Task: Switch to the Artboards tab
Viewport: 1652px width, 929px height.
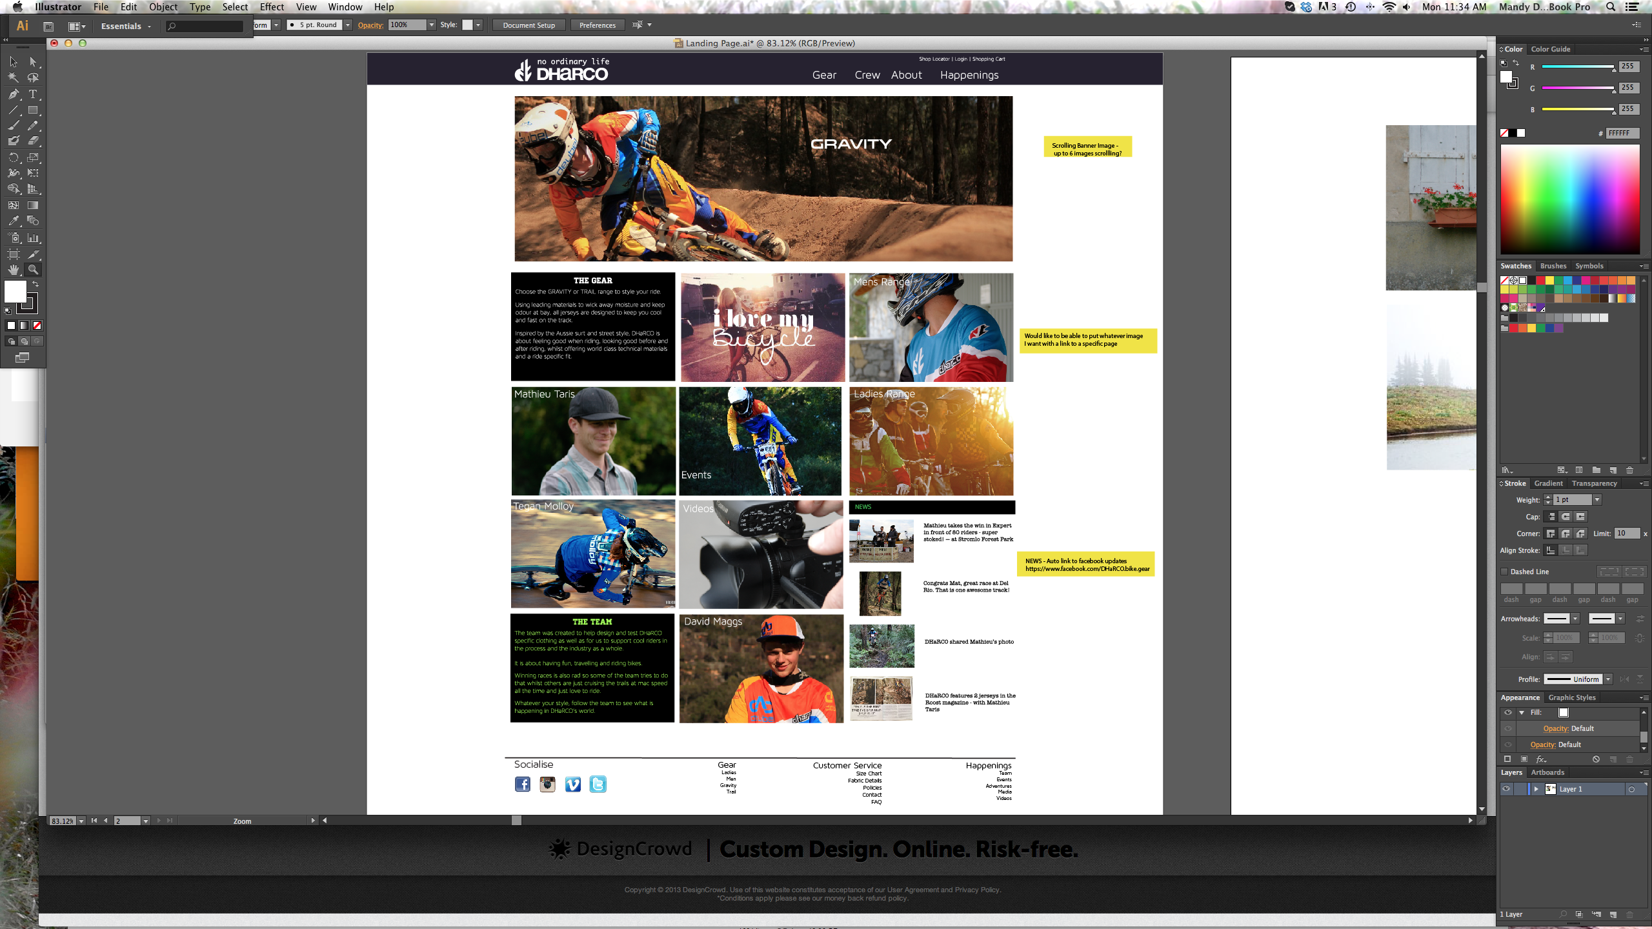Action: tap(1547, 772)
